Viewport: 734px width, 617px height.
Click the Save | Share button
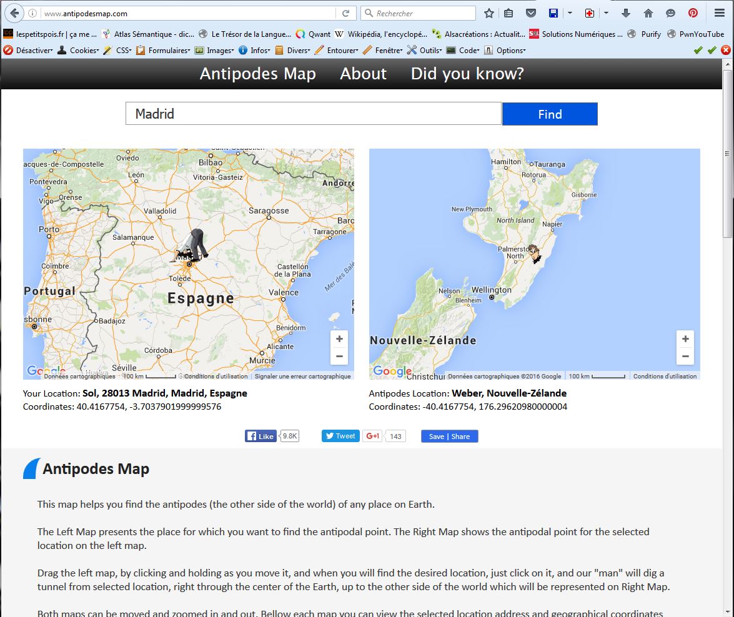449,437
